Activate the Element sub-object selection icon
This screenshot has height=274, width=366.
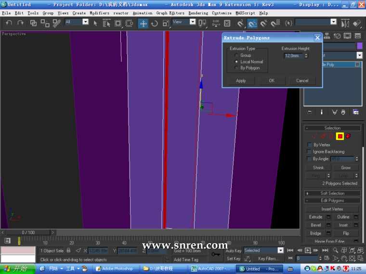[x=348, y=137]
